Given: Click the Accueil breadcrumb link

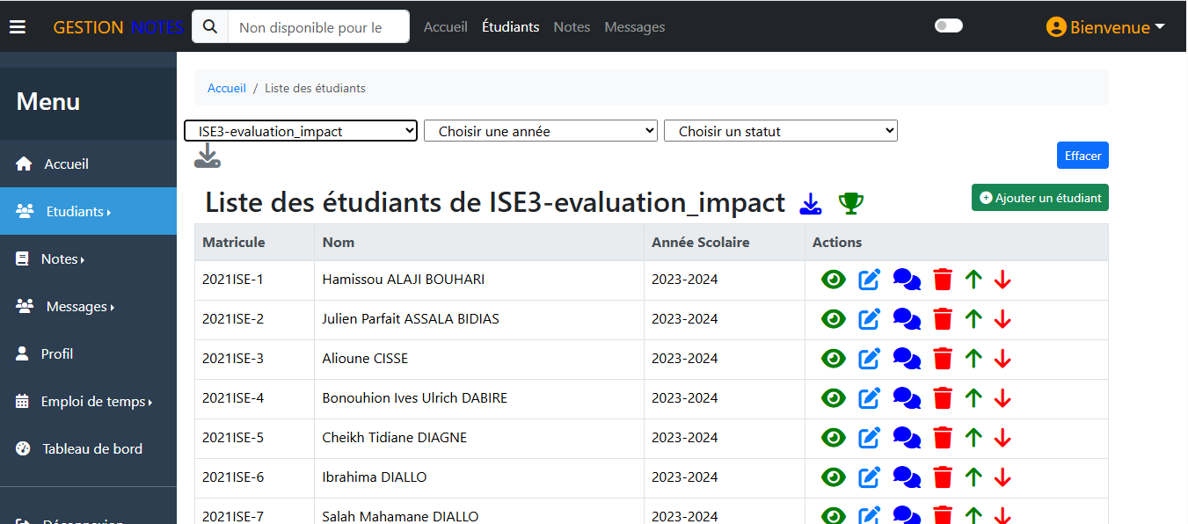Looking at the screenshot, I should click(x=227, y=87).
